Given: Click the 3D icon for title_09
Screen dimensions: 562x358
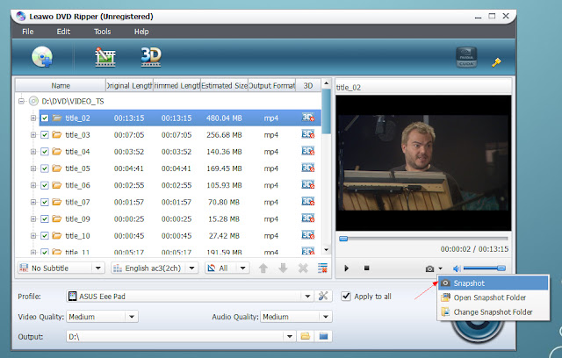Looking at the screenshot, I should click(x=308, y=218).
